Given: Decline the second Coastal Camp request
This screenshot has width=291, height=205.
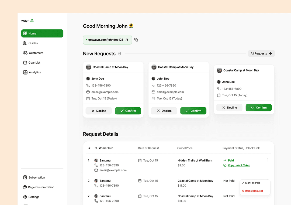Looking at the screenshot, I should point(164,111).
